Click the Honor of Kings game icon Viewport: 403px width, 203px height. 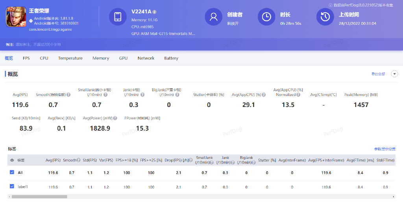pos(16,17)
